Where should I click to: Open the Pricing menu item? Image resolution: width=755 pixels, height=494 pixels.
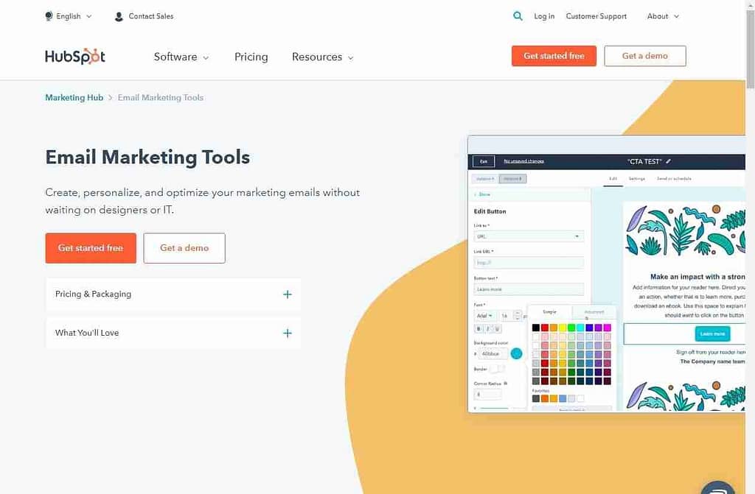pyautogui.click(x=251, y=57)
